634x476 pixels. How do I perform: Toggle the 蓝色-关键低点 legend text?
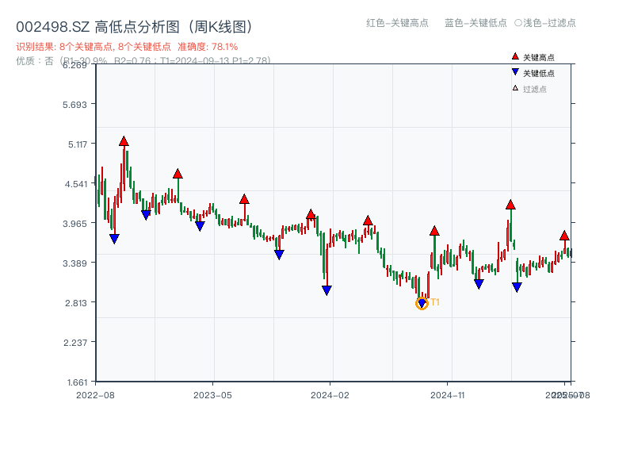(x=475, y=23)
